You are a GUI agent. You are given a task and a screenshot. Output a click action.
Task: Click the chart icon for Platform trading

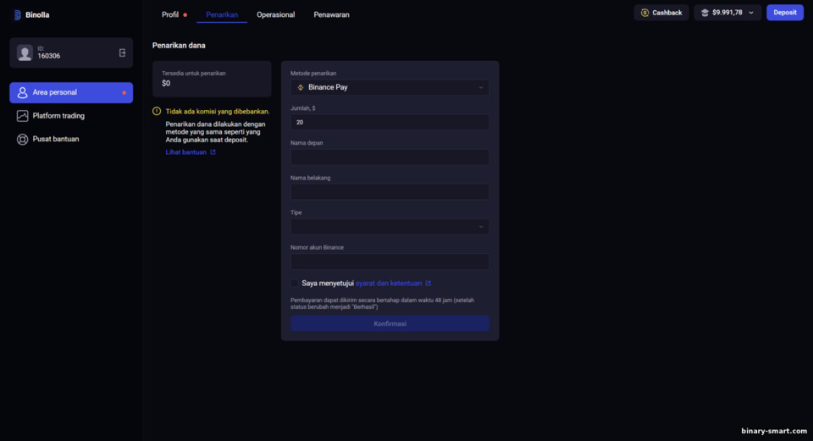(22, 116)
